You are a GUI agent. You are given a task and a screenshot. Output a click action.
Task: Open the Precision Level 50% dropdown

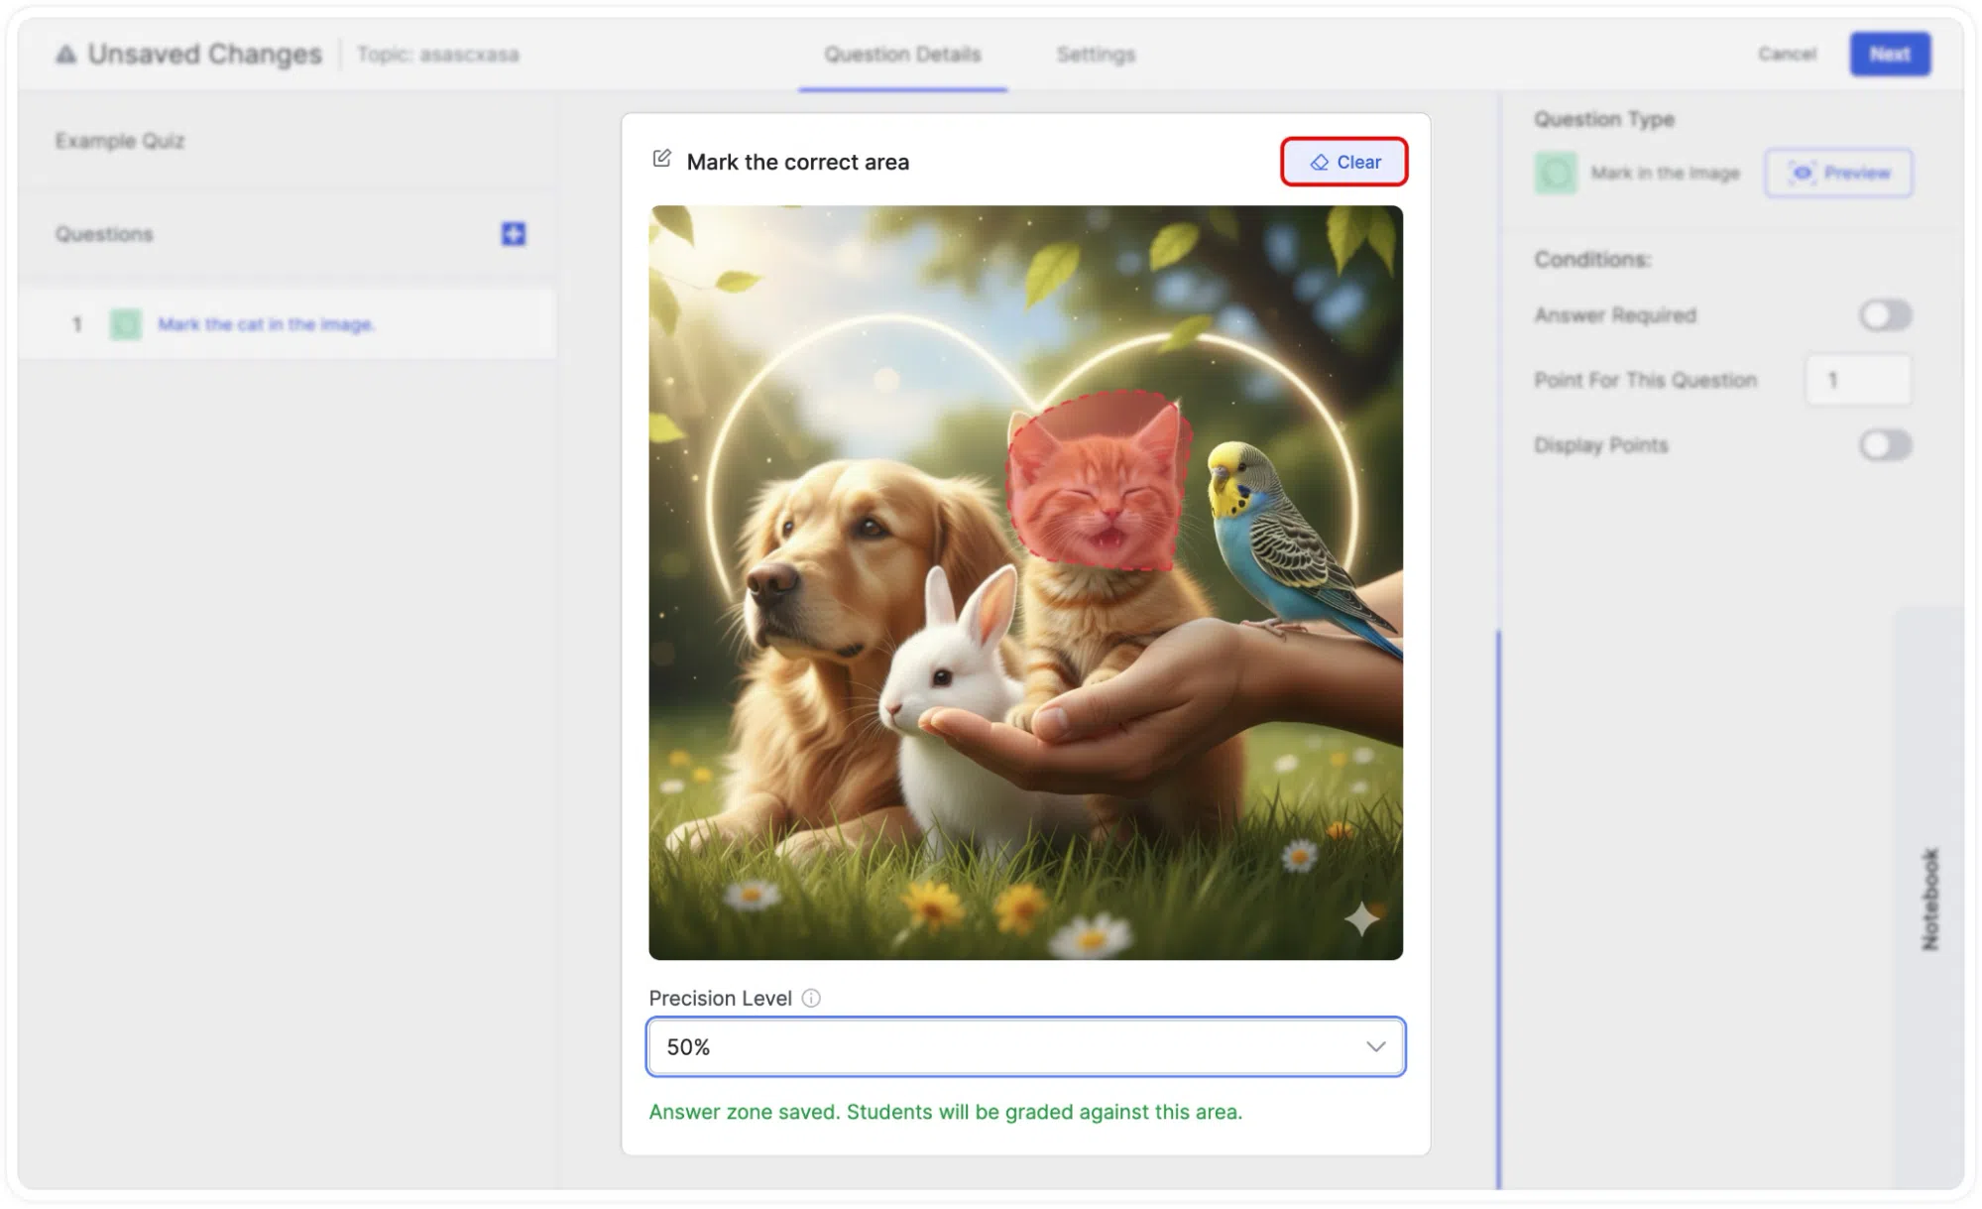point(1026,1046)
